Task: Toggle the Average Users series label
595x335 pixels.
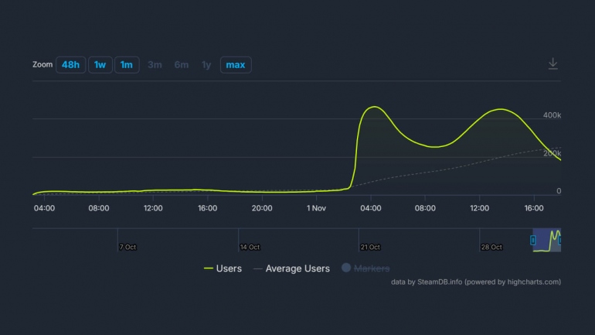Action: click(297, 268)
